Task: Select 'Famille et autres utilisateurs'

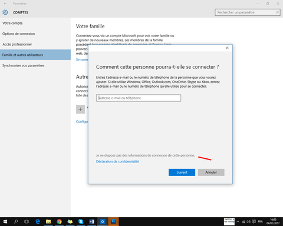Action: 35,55
